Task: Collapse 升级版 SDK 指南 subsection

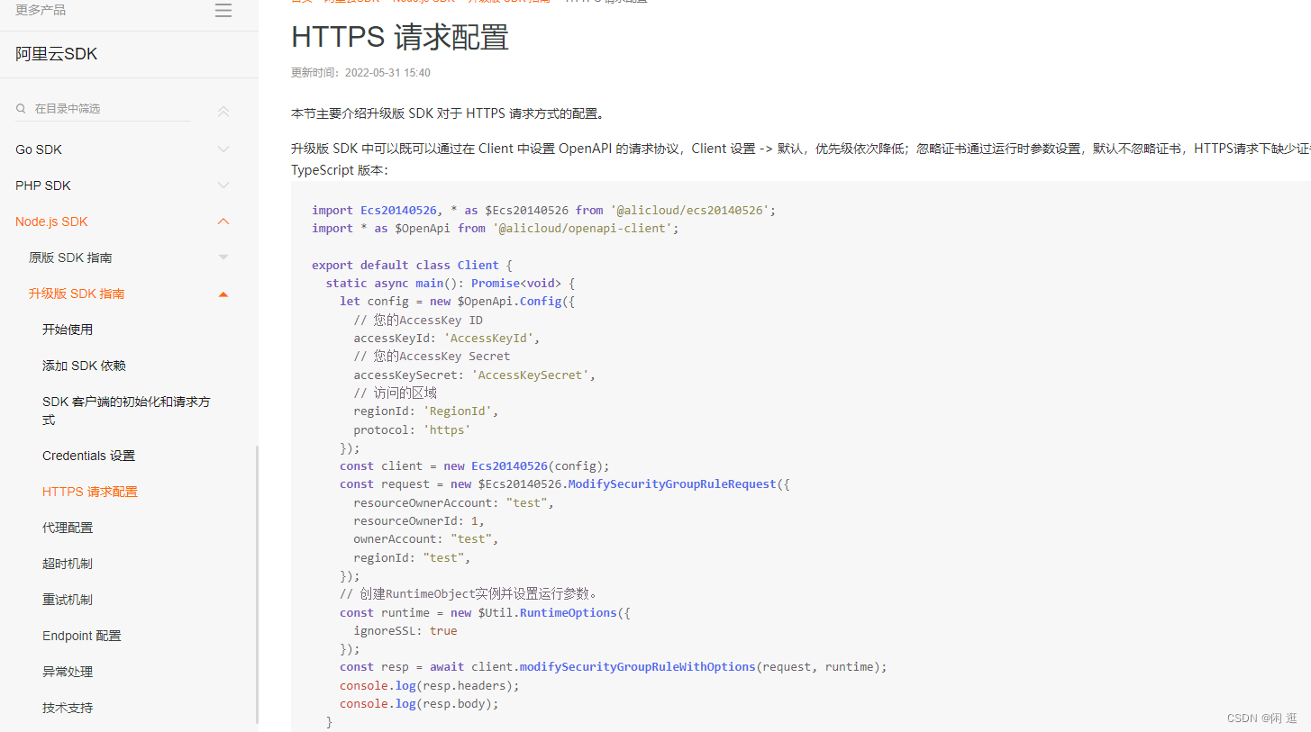Action: point(223,293)
